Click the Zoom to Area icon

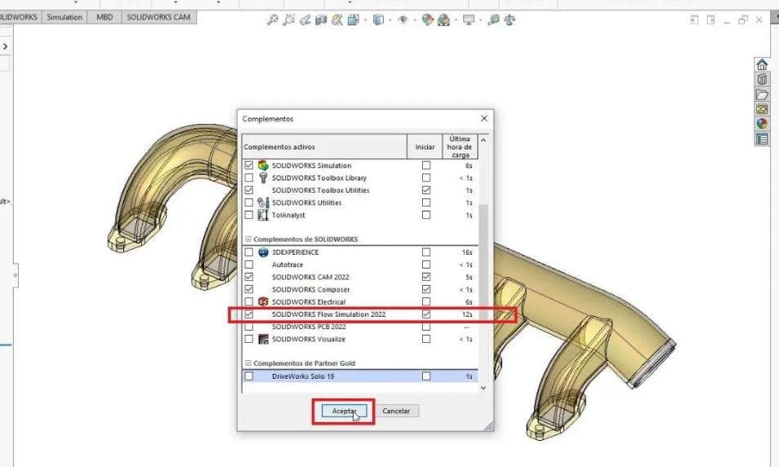(x=288, y=20)
